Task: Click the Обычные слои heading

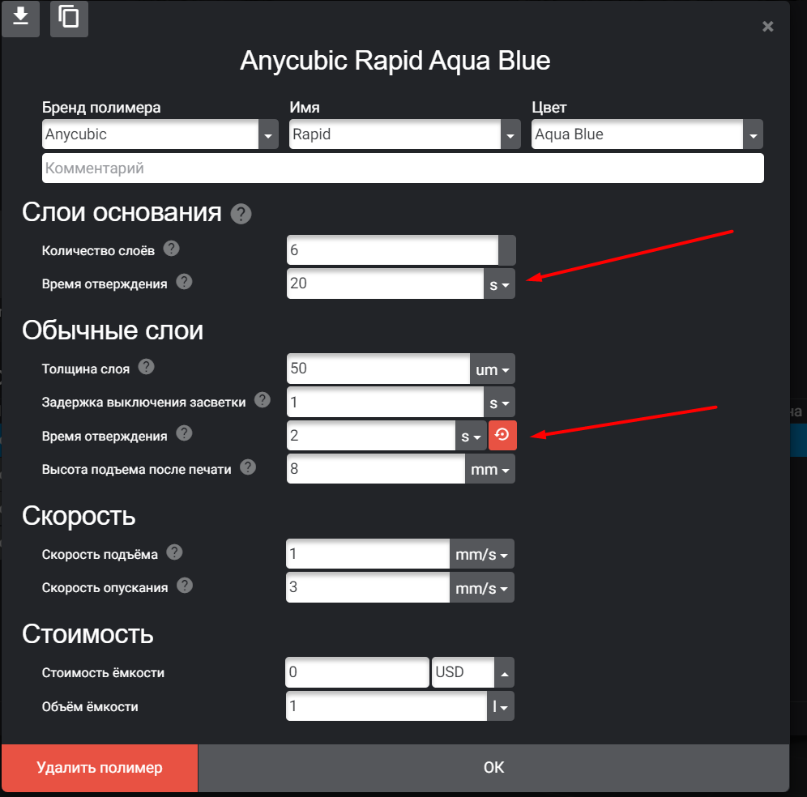Action: 113,330
